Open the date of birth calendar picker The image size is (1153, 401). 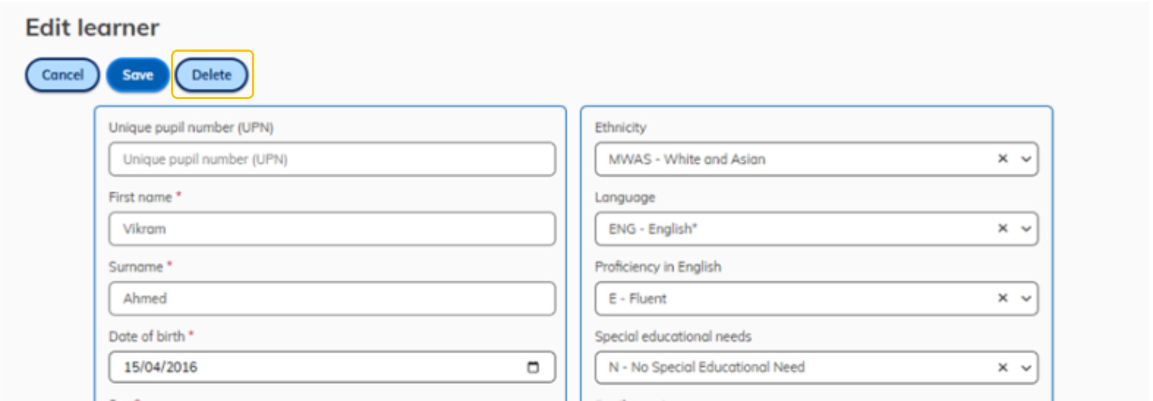(x=533, y=367)
